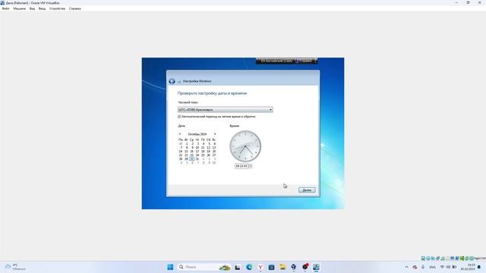Open the Task View taskbar icon
This screenshot has height=273, width=486.
[x=238, y=267]
